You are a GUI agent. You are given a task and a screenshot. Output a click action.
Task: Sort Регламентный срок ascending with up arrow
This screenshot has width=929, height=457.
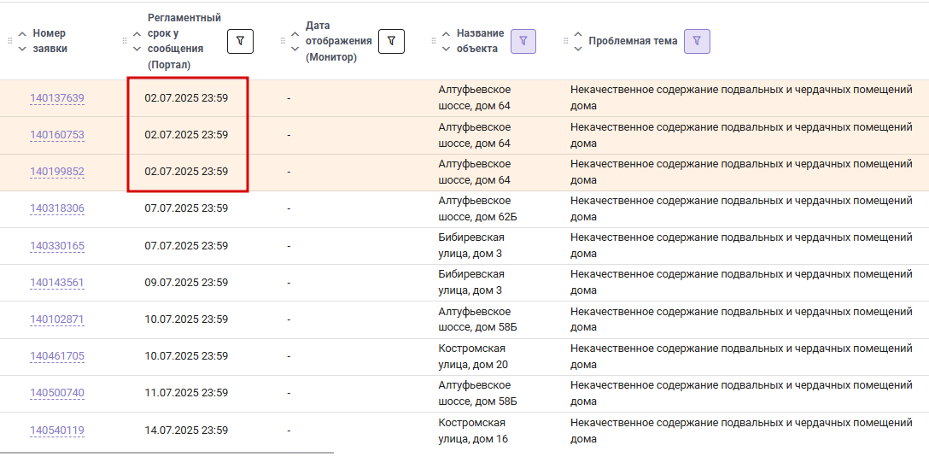pos(137,34)
